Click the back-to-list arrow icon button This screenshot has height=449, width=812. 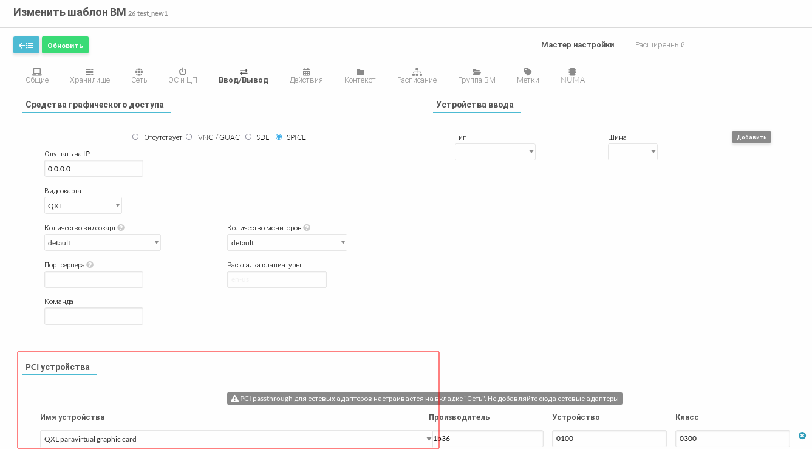26,45
